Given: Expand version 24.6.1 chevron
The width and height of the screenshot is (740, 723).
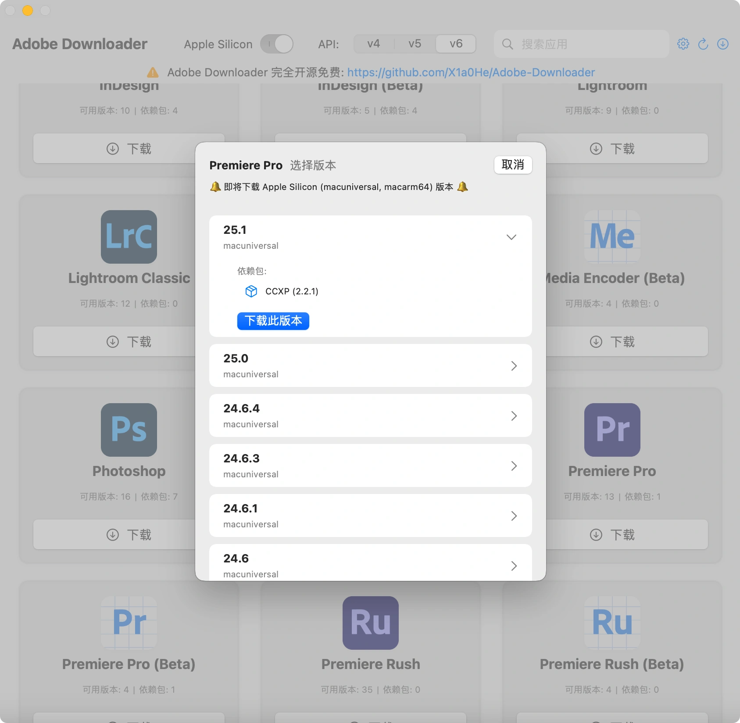Looking at the screenshot, I should [x=514, y=516].
